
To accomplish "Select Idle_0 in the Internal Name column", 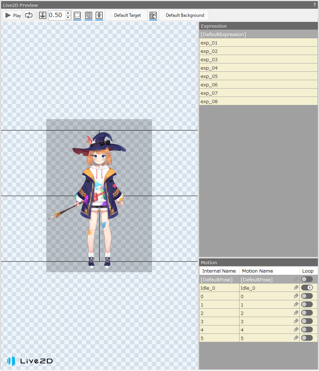I will (x=219, y=288).
